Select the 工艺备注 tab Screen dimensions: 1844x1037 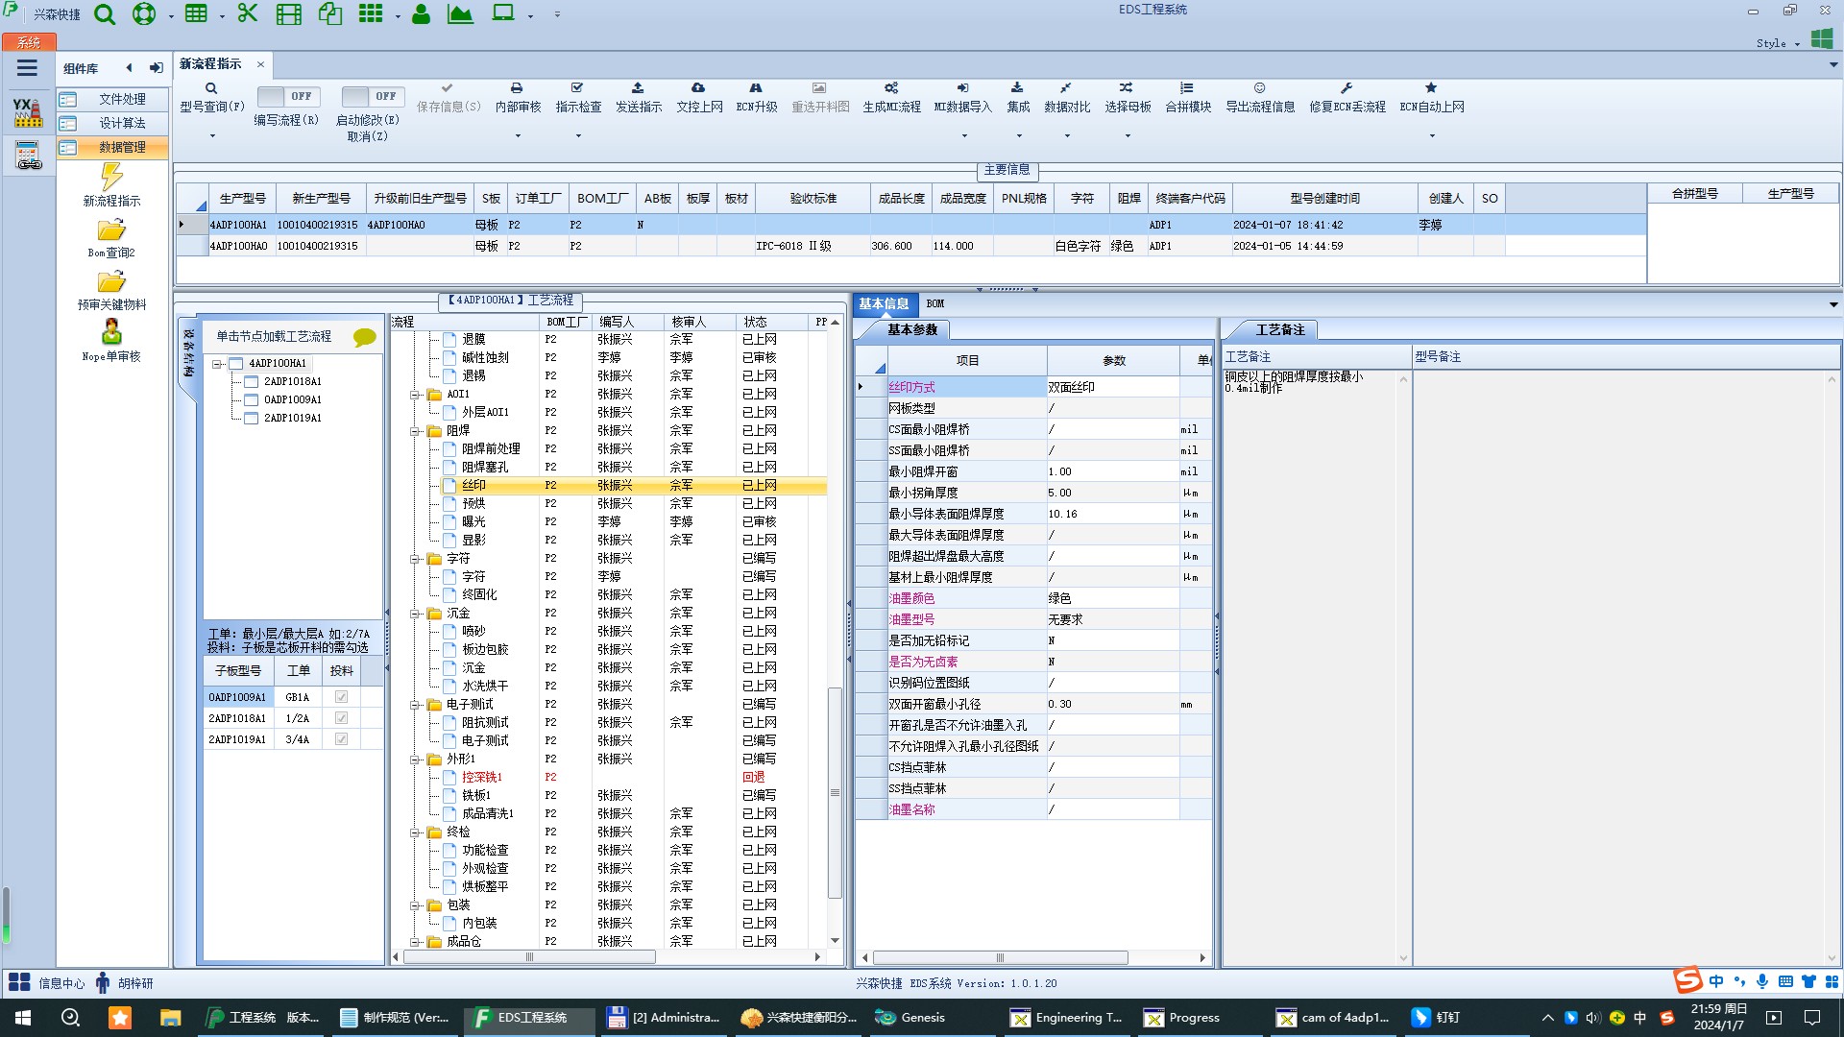click(1279, 329)
